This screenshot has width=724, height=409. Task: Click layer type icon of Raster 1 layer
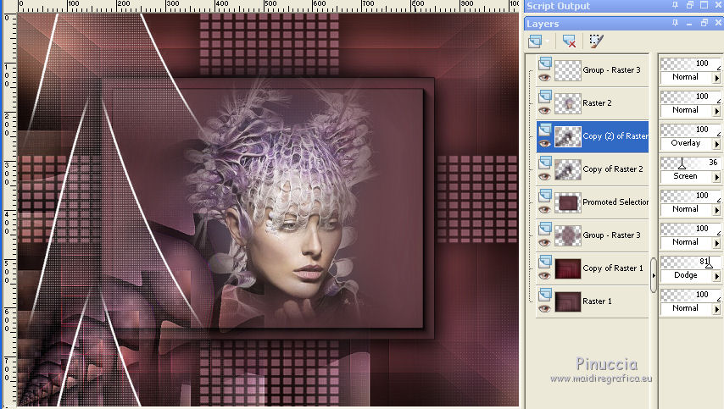(x=545, y=296)
